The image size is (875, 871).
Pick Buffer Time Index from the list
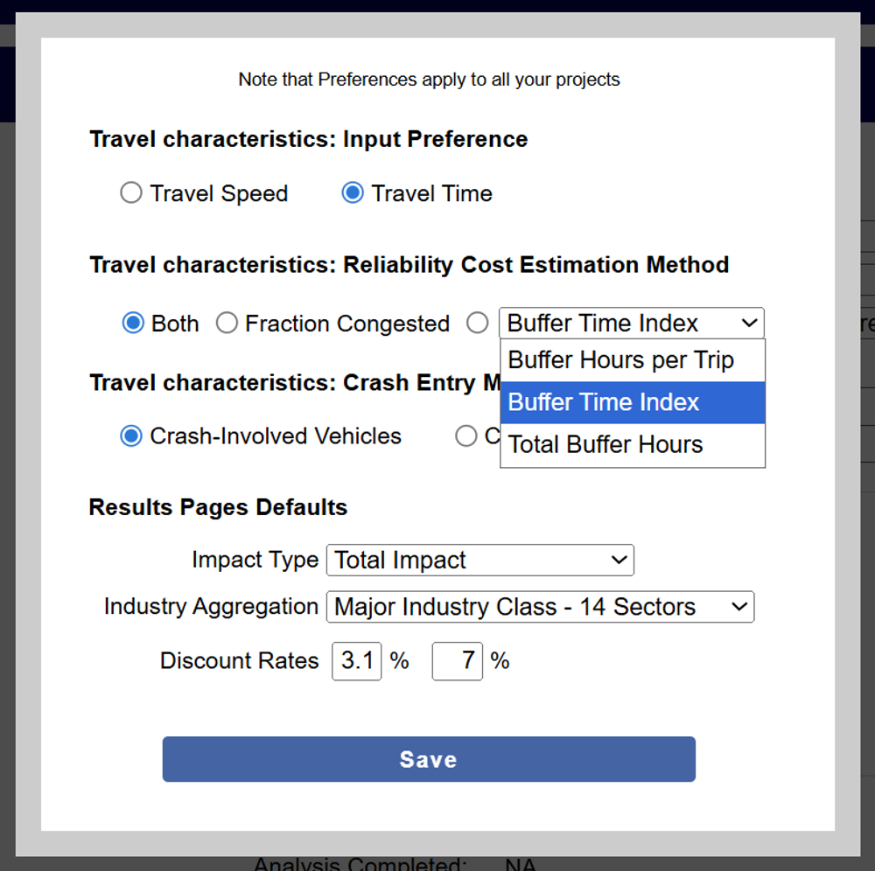point(633,402)
